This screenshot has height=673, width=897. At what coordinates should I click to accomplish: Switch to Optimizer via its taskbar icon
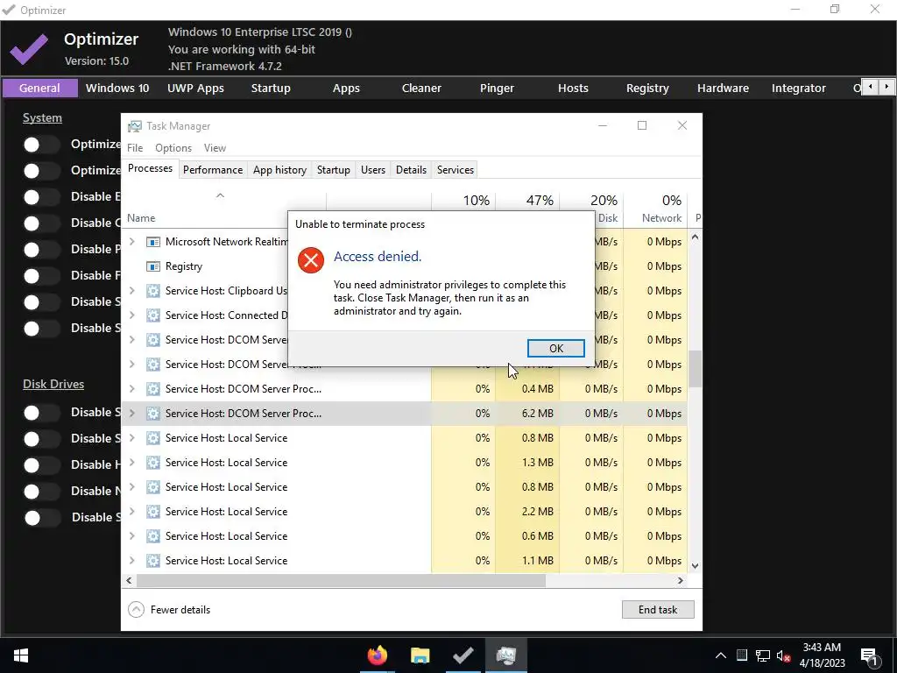point(463,655)
